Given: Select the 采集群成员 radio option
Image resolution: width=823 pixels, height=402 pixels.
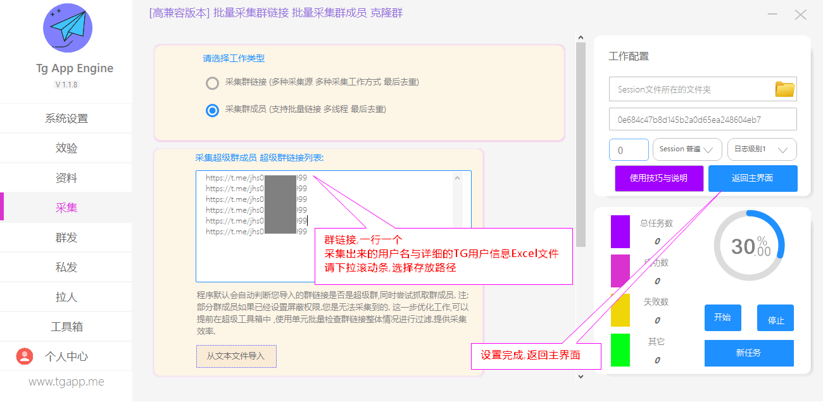Looking at the screenshot, I should (x=213, y=110).
